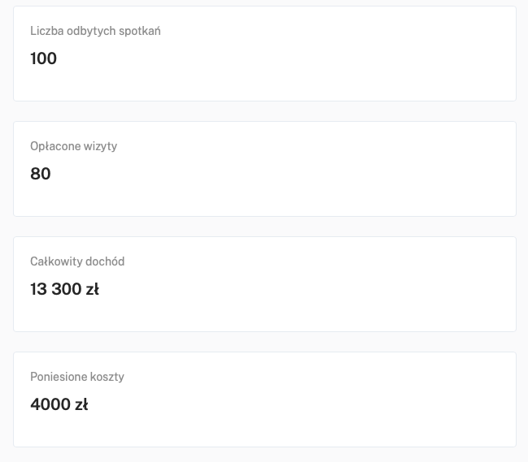The image size is (528, 462).
Task: Click the word 'koszty' in fourth label
Action: click(107, 377)
